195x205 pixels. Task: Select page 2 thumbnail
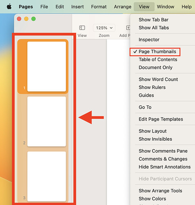click(47, 121)
